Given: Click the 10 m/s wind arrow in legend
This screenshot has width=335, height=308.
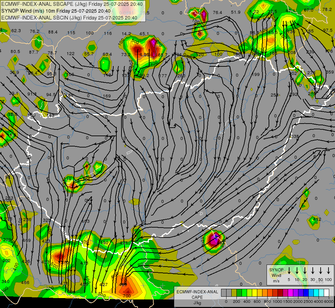Looking at the screenshot, I should [297, 271].
